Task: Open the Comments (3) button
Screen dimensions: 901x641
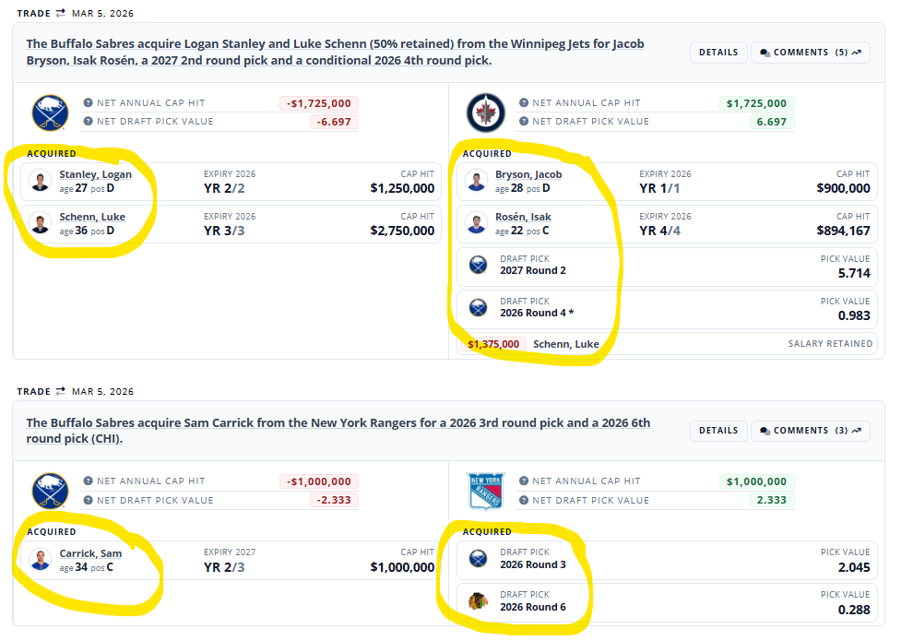Action: point(810,431)
